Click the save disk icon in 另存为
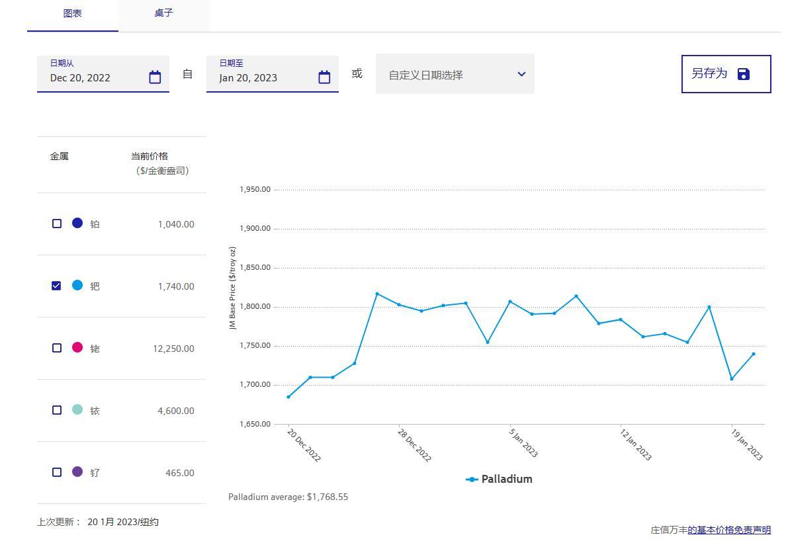 pos(744,74)
